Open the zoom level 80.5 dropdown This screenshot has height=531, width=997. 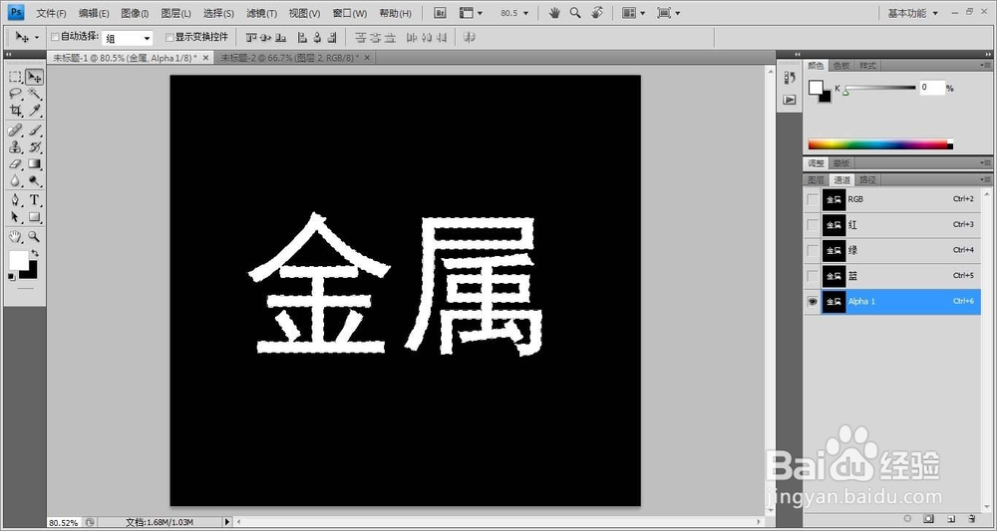525,13
